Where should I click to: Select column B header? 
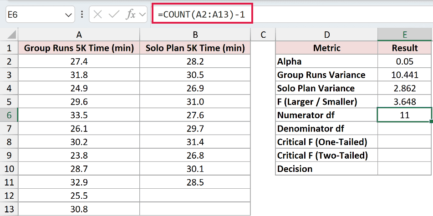coord(195,35)
